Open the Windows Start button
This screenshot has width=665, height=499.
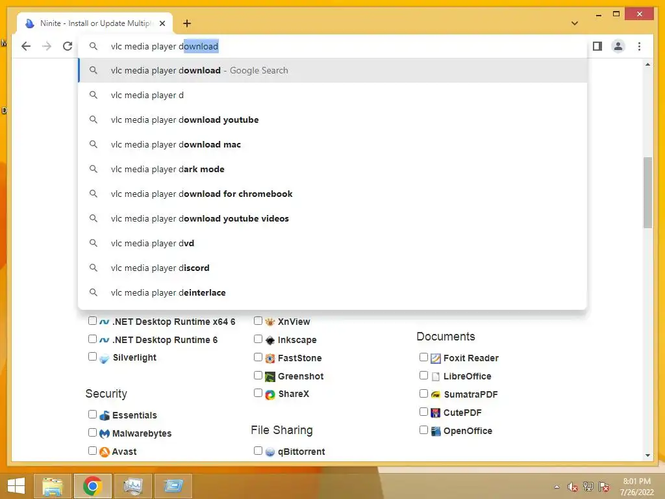16,486
